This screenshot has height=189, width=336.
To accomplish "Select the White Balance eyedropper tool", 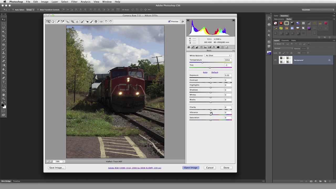I will 58,22.
